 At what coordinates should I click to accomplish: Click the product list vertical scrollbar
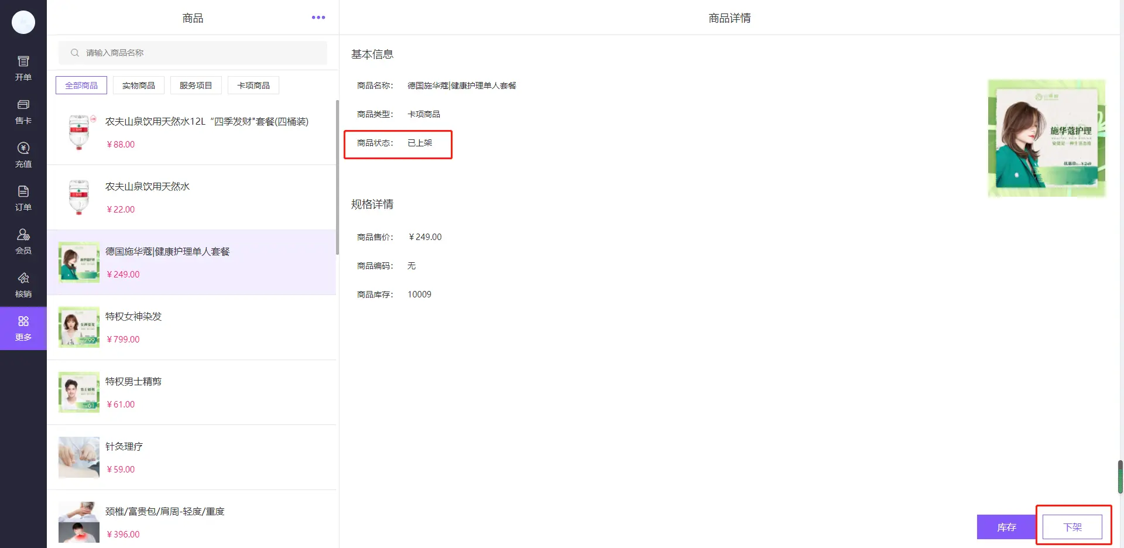point(337,176)
